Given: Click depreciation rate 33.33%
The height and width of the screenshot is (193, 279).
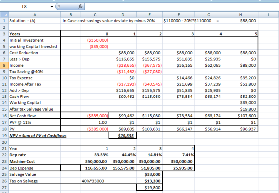Looking at the screenshot, I should coord(101,155).
